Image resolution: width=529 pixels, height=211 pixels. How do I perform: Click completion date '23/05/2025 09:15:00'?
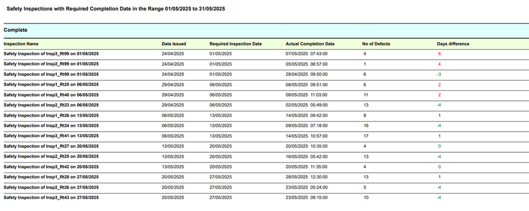click(307, 198)
